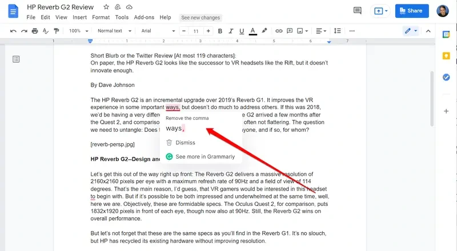Toggle bold formatting
457x251 pixels.
220,31
